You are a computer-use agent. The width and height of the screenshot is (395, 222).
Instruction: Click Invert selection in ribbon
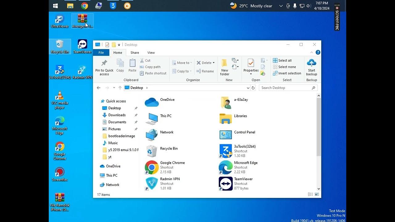287,73
